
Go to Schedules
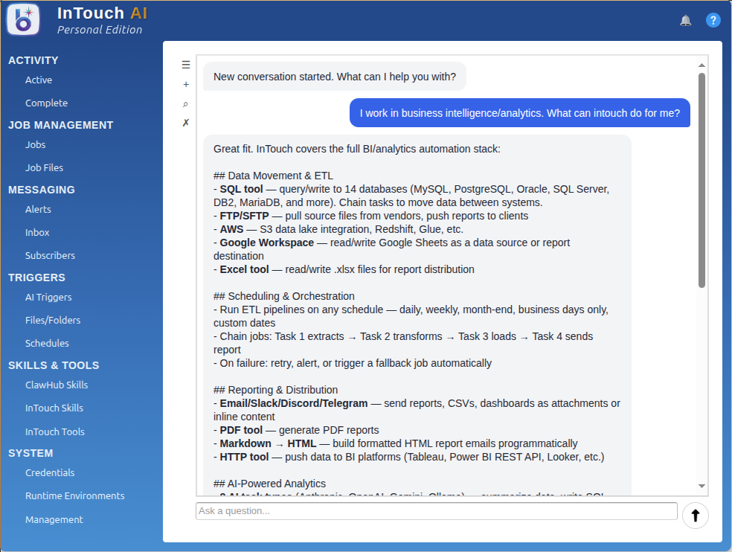point(47,343)
